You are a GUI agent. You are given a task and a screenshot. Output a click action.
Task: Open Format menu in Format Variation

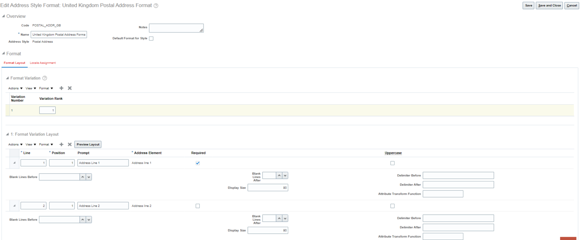pos(46,88)
